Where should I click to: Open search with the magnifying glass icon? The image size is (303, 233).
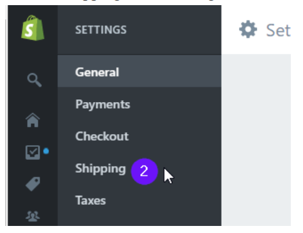click(x=34, y=80)
